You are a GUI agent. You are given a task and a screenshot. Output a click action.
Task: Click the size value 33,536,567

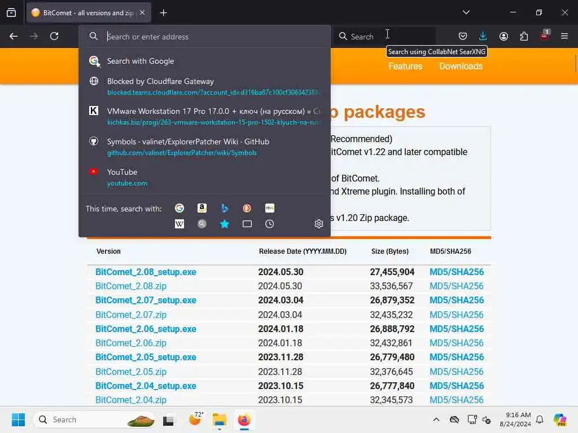pos(392,286)
